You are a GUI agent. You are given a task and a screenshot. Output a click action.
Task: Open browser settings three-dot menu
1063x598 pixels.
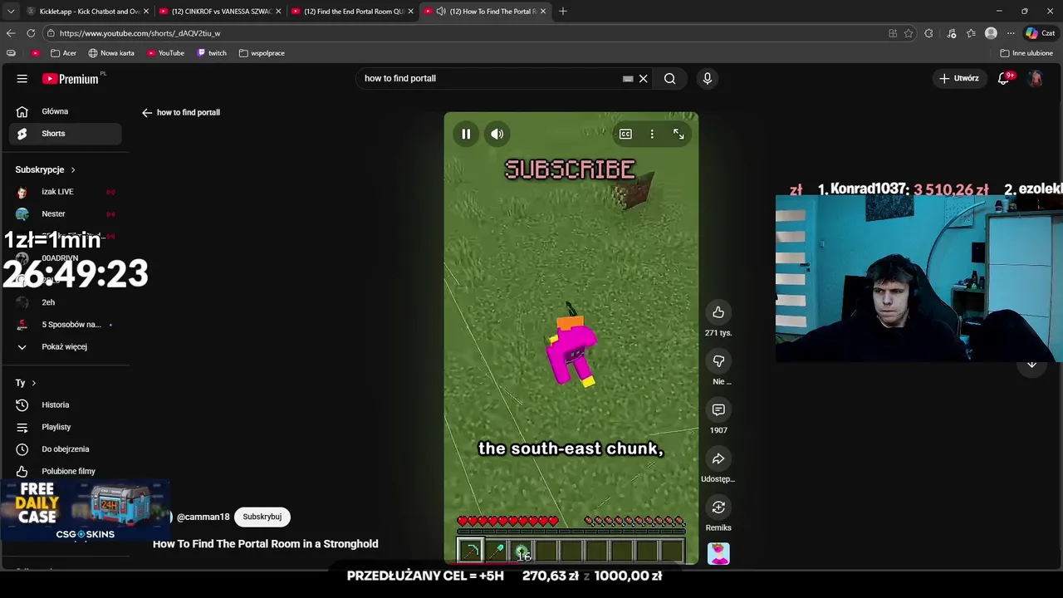pyautogui.click(x=1011, y=33)
